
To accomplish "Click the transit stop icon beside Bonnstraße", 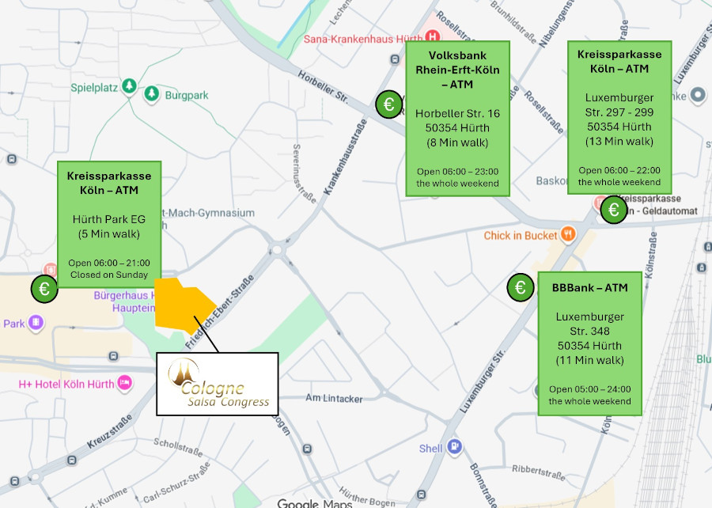I will click(x=422, y=495).
